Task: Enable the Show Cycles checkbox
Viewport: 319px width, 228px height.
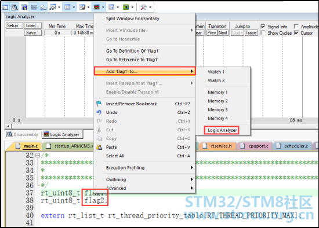Action: pos(263,32)
